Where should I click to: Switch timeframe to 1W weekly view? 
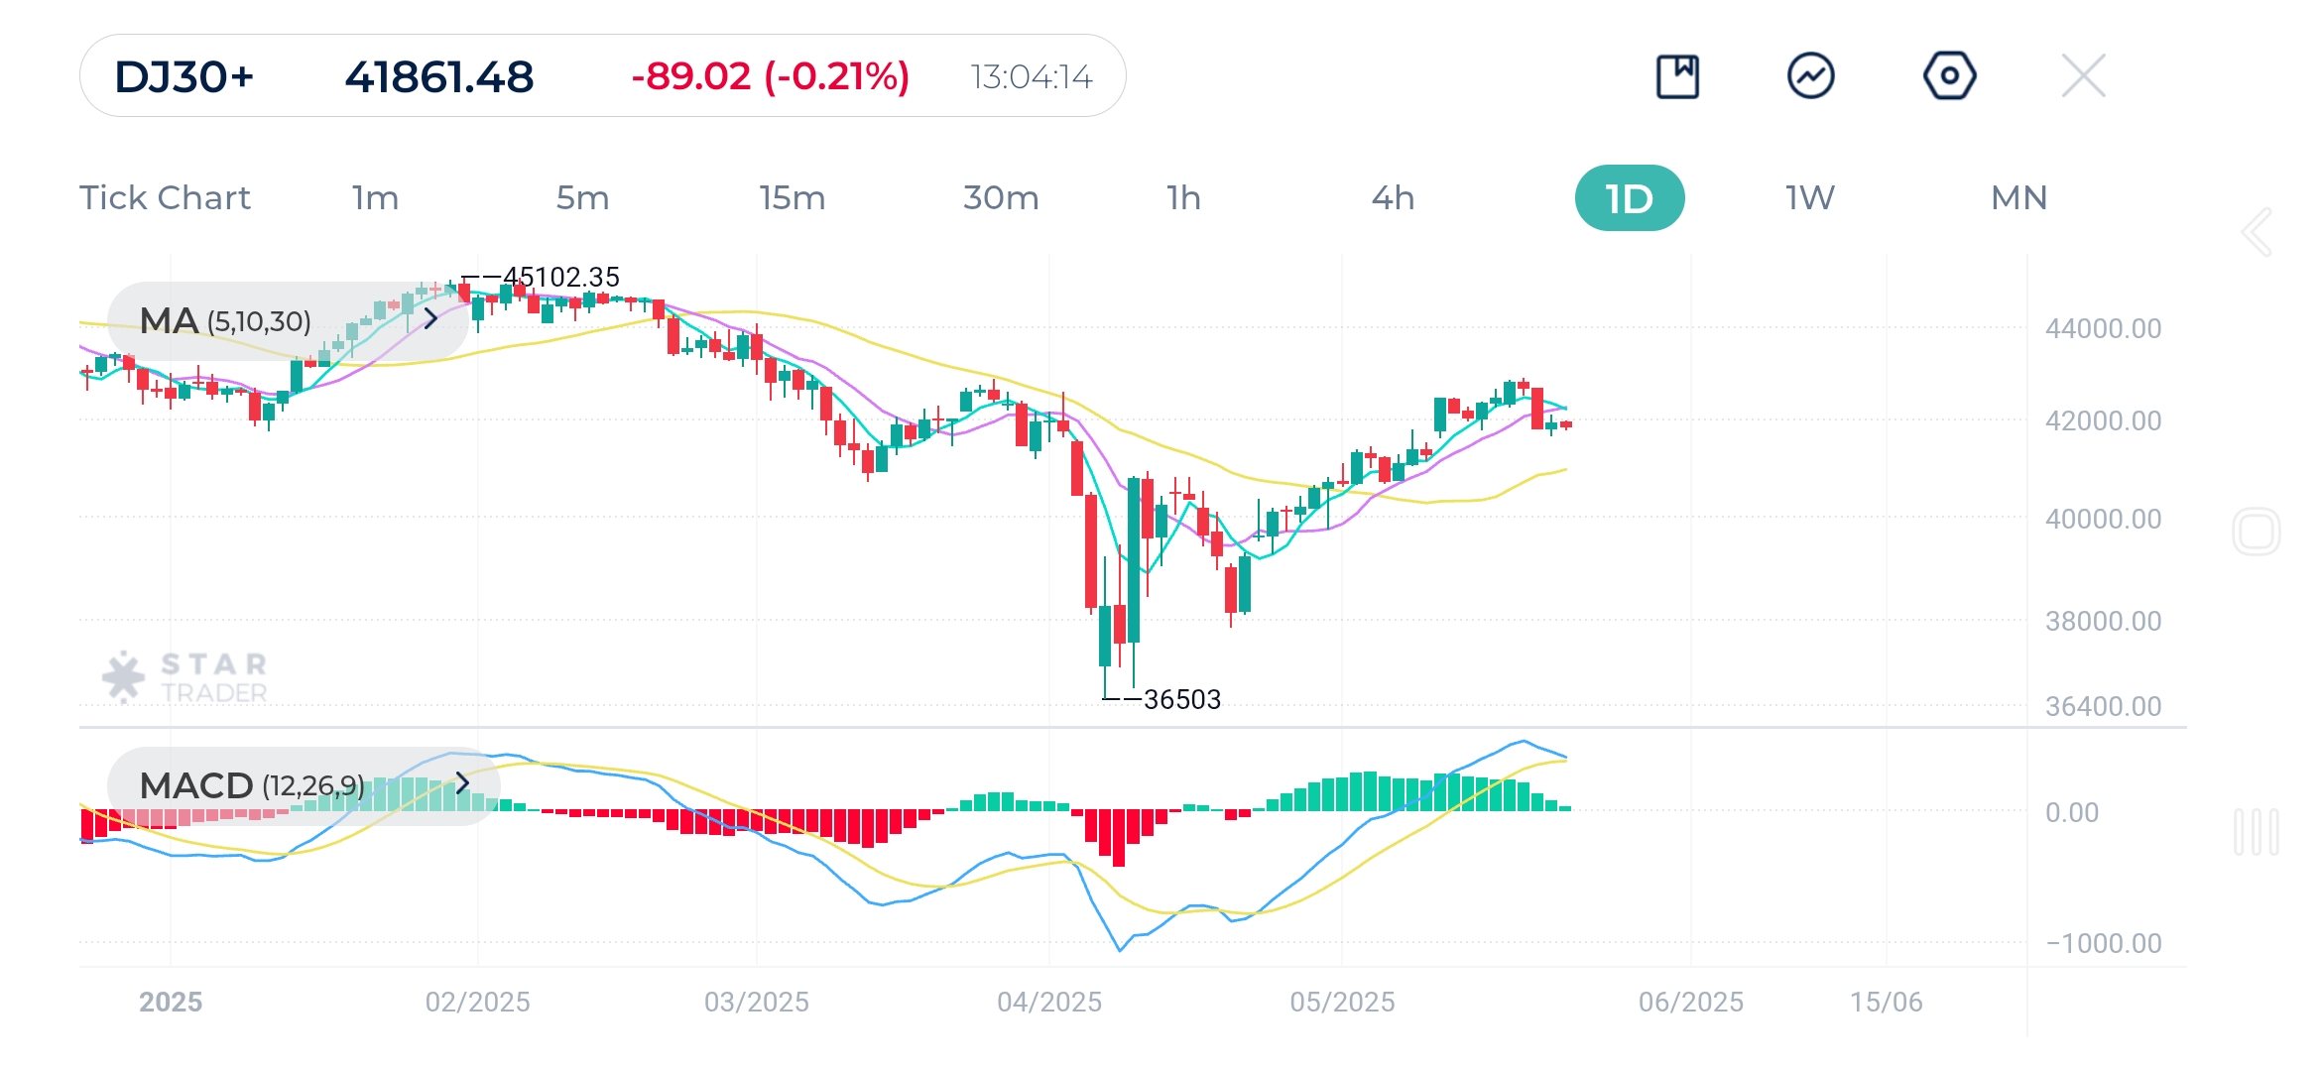click(x=1806, y=197)
